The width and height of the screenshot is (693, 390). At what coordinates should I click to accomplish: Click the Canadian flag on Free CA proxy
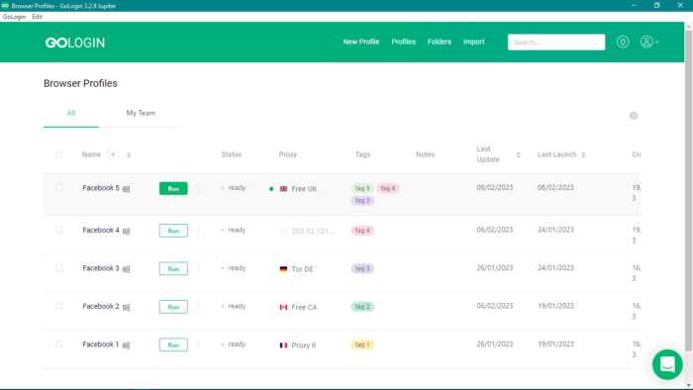click(x=283, y=307)
